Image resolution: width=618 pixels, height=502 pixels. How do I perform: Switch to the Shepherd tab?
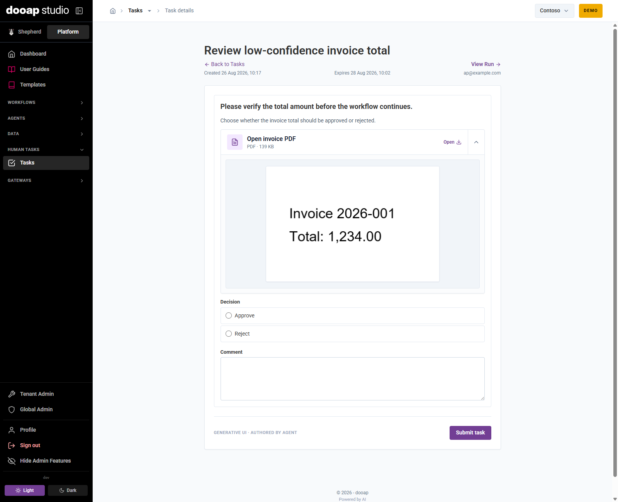[x=25, y=32]
